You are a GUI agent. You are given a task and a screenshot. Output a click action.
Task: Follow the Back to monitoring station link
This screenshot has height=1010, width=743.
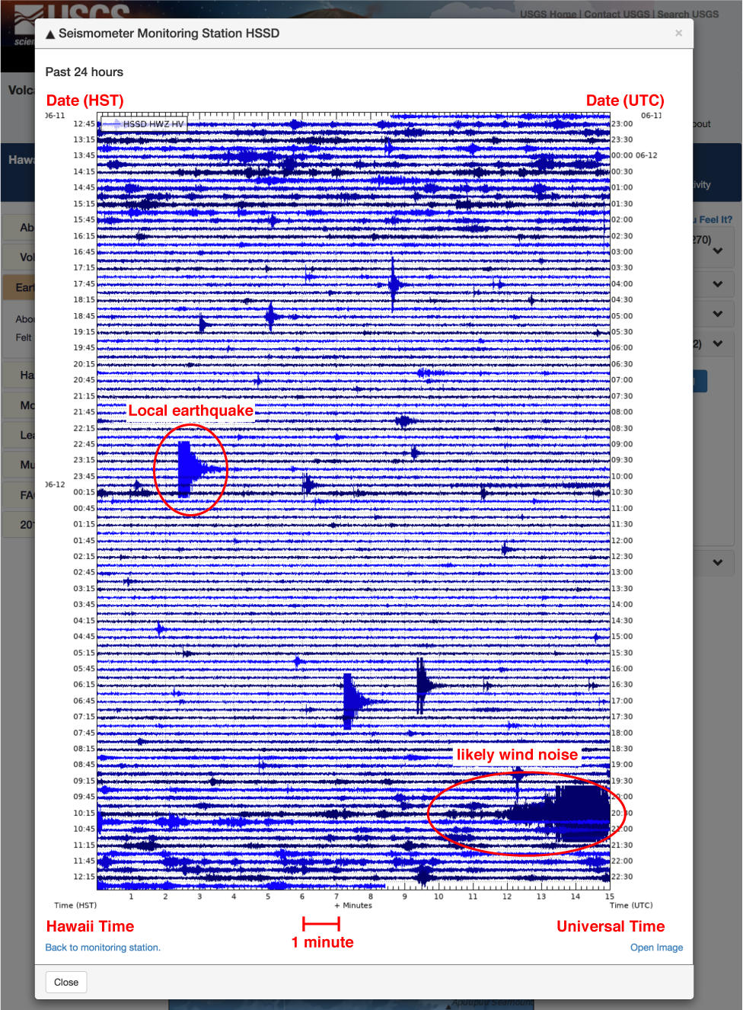point(102,947)
